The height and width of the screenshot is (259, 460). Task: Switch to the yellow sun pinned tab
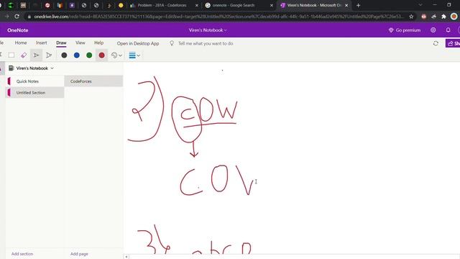(121, 5)
